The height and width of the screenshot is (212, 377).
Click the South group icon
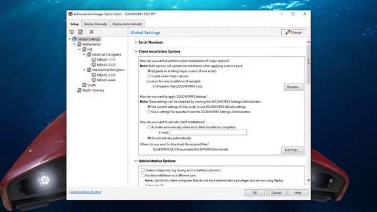(x=84, y=85)
